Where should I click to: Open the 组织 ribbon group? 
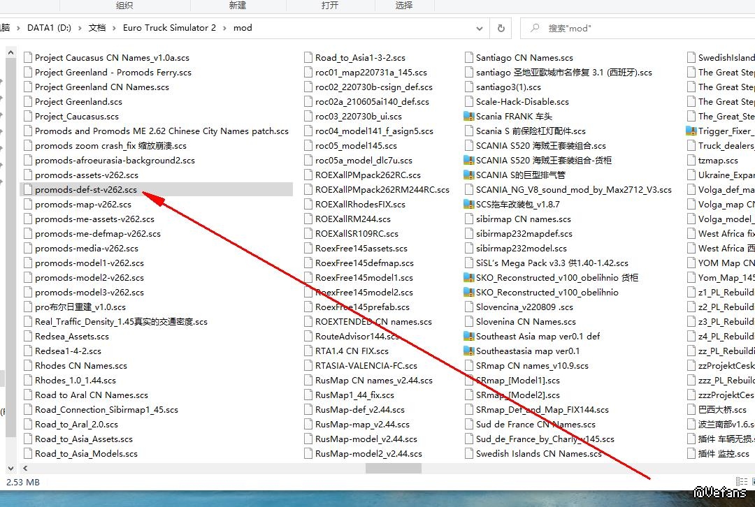click(x=124, y=6)
